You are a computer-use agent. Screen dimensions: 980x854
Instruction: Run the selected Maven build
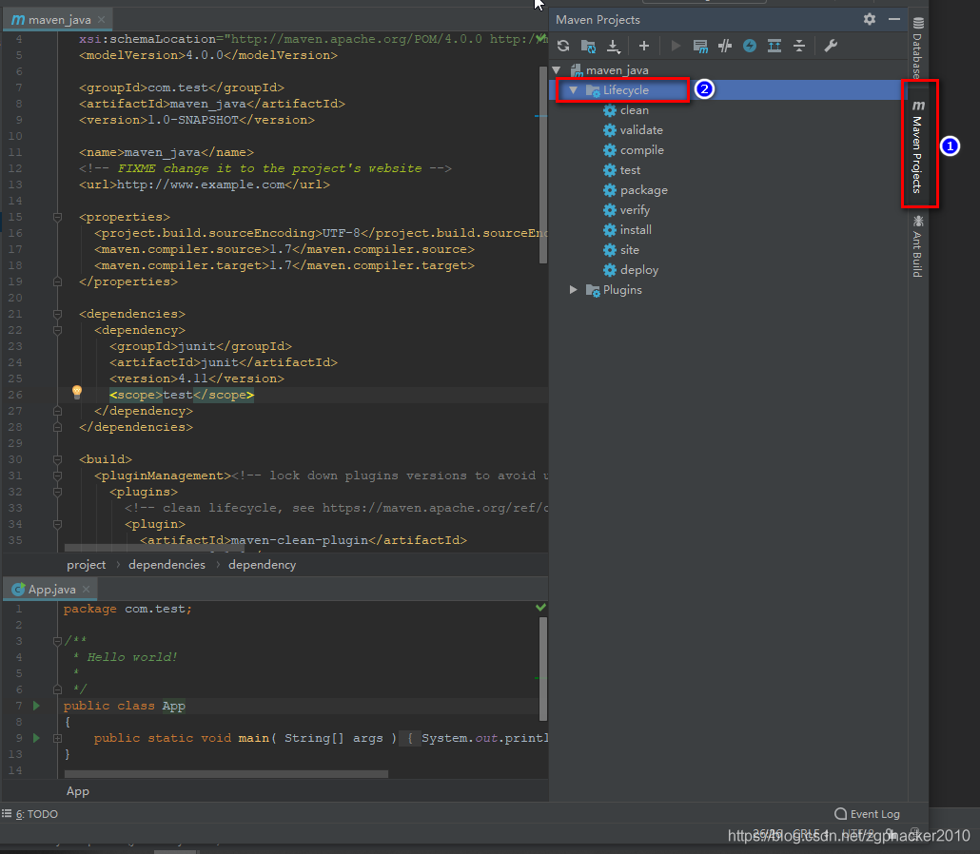676,46
